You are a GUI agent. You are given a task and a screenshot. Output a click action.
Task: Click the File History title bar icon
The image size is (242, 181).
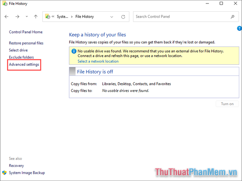5,3
